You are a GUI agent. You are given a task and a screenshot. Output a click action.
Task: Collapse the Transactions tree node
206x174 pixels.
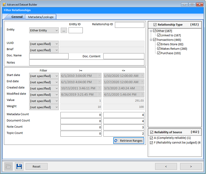click(151, 40)
